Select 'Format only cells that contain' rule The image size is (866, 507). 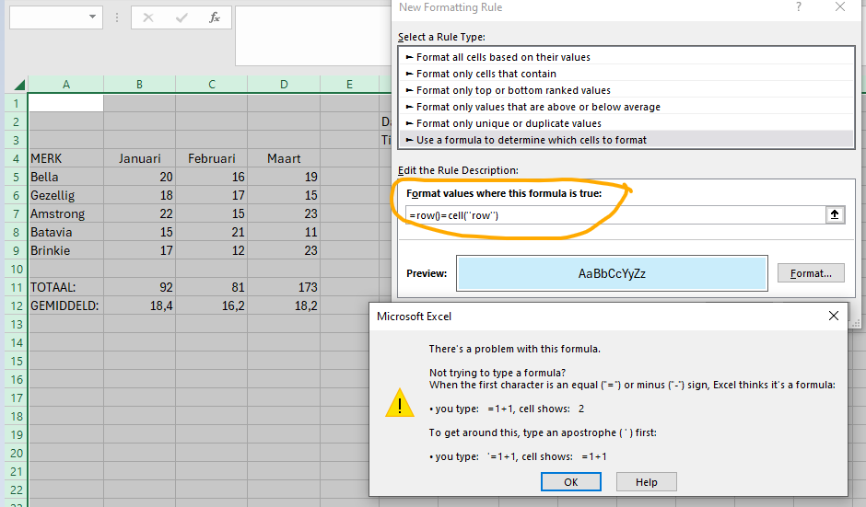(626, 74)
